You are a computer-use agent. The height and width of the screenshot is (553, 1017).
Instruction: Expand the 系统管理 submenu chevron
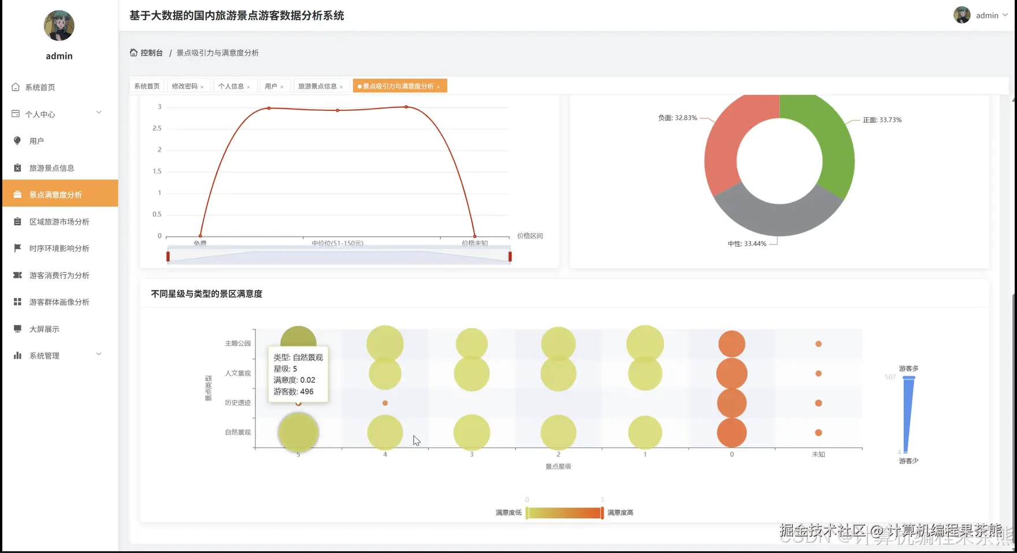(x=99, y=354)
